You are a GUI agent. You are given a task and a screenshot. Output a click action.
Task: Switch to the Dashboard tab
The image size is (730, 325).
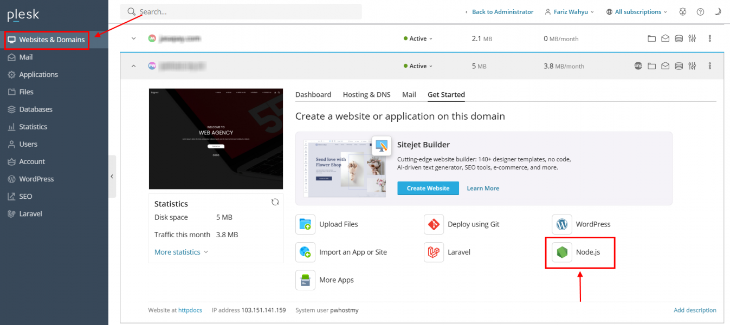click(x=313, y=94)
